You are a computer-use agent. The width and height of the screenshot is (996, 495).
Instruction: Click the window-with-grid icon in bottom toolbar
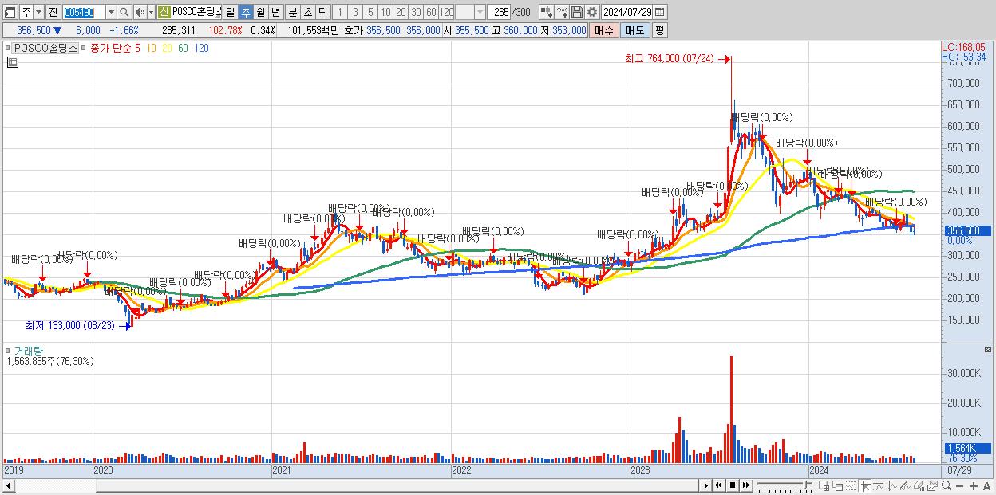point(824,485)
